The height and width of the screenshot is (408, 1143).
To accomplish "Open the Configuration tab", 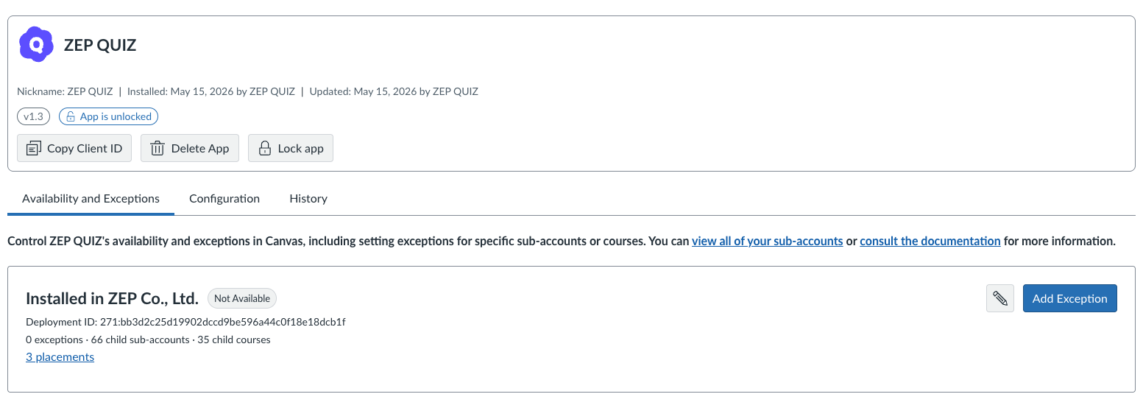I will click(224, 199).
